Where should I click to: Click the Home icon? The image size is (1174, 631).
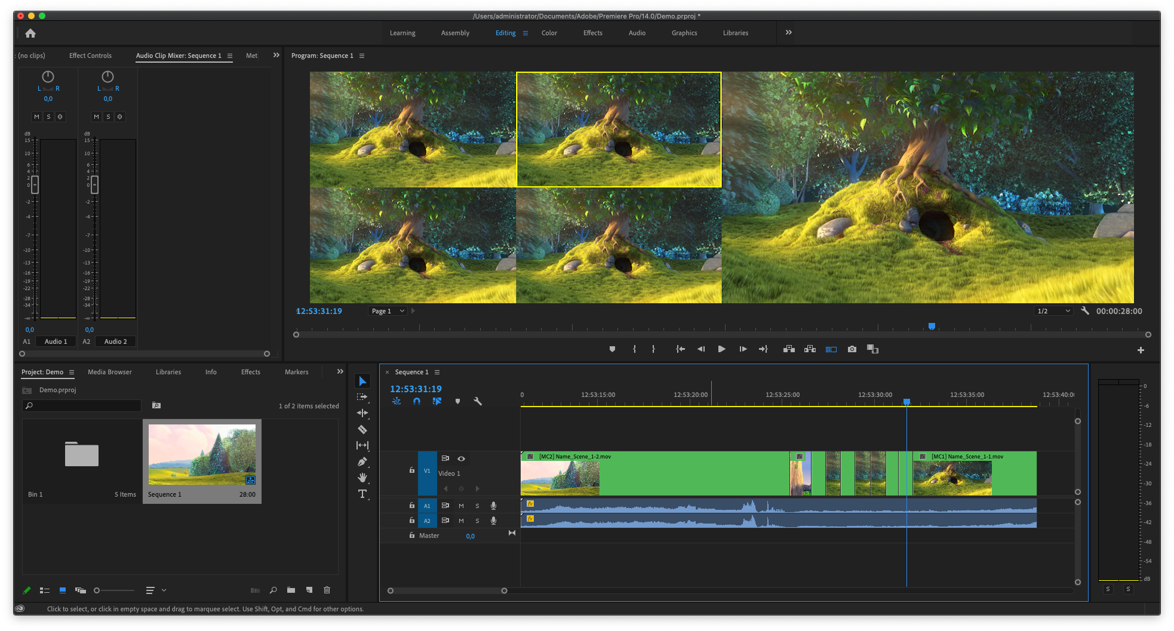click(x=30, y=33)
